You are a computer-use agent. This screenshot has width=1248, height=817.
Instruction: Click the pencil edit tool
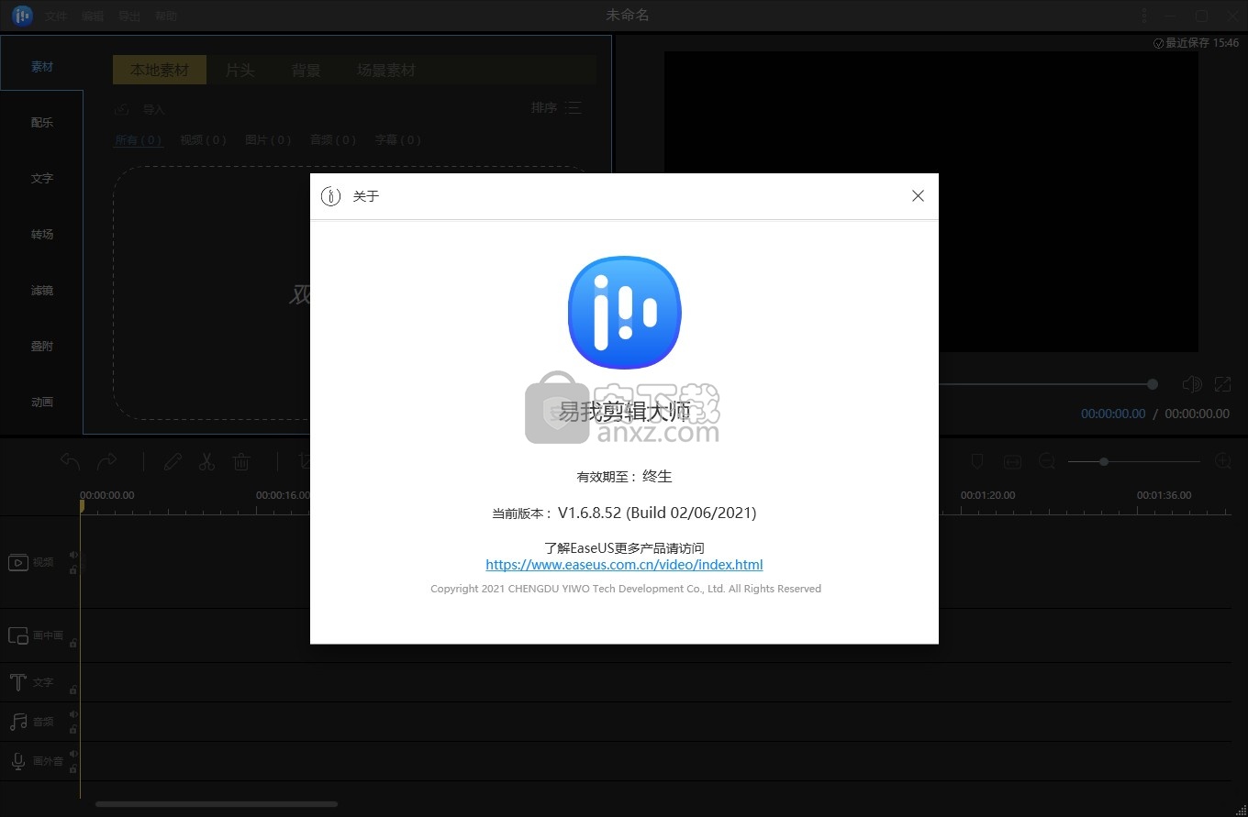(173, 462)
